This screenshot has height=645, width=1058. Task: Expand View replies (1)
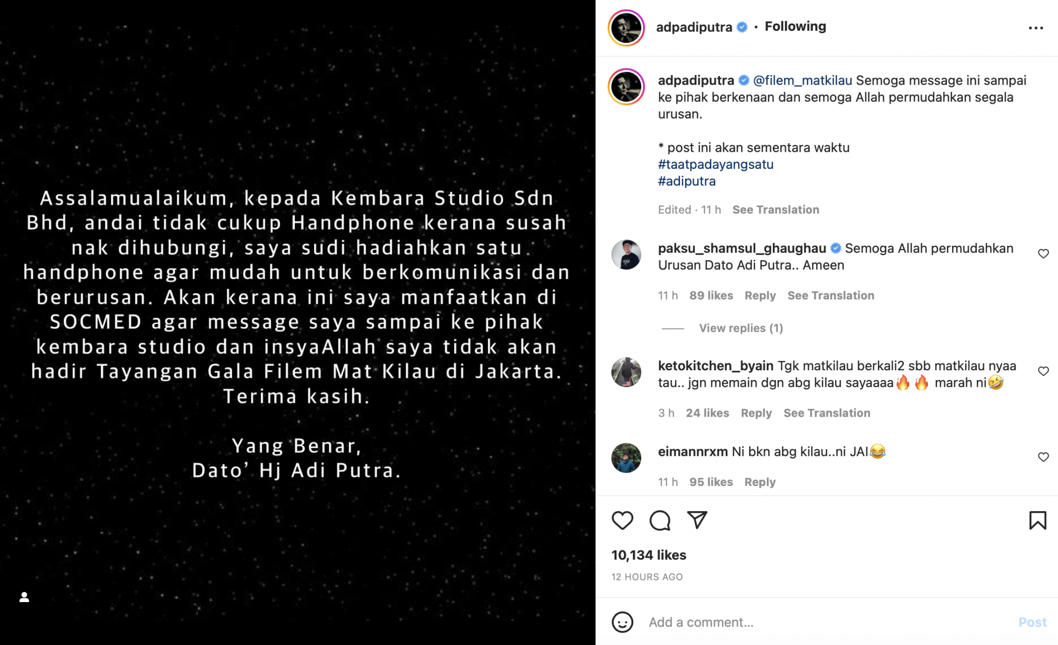[x=741, y=328]
